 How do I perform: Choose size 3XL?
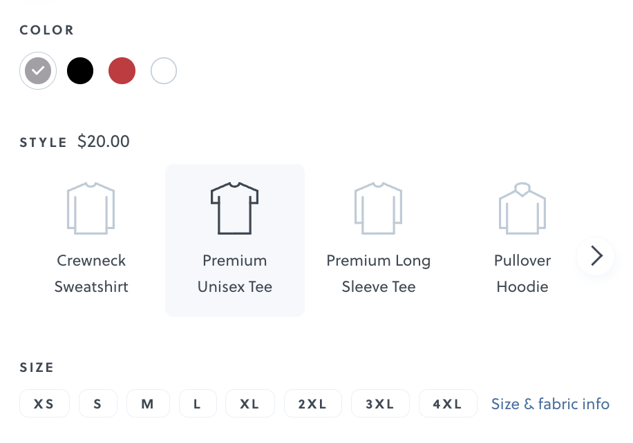(380, 404)
